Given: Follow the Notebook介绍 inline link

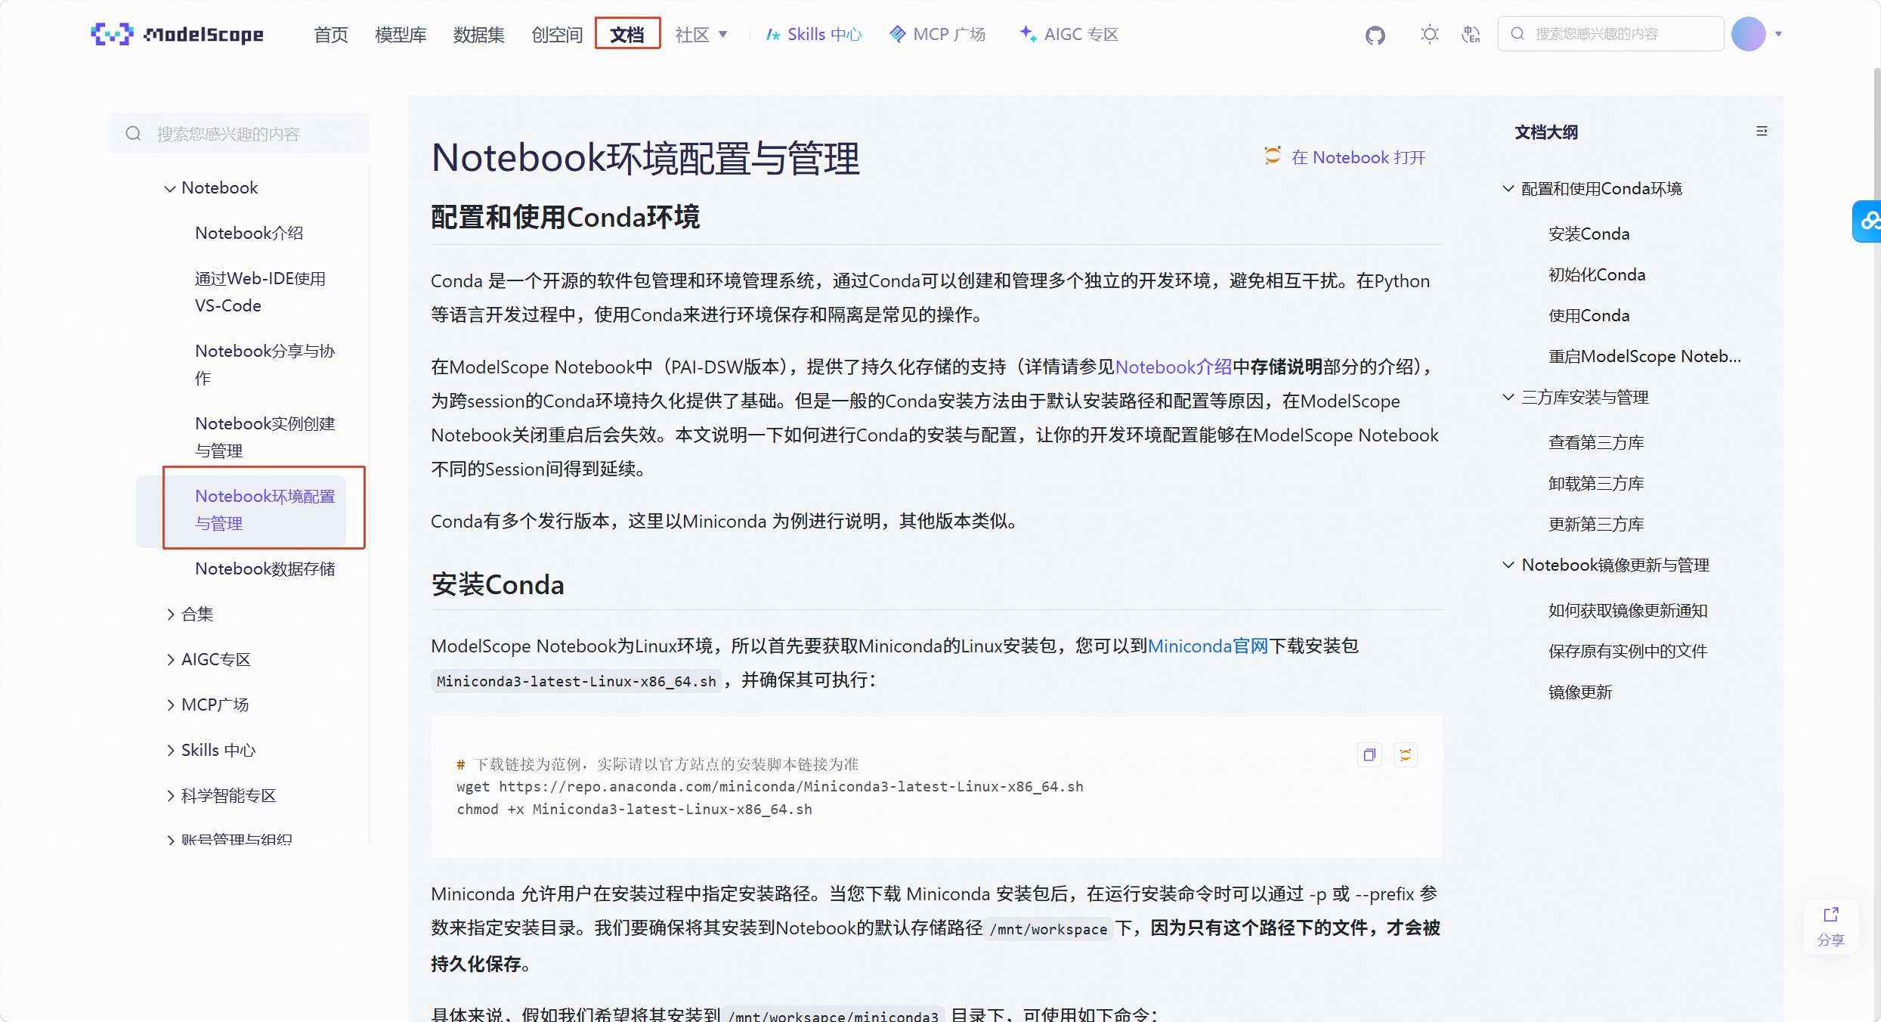Looking at the screenshot, I should (1174, 367).
